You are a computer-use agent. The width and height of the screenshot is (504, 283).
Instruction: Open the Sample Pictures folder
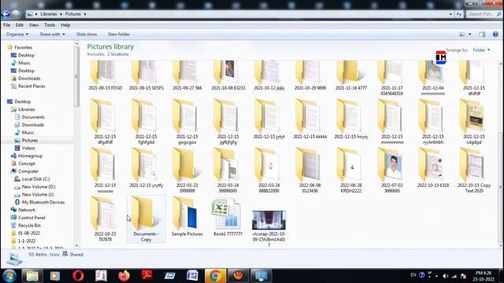click(x=187, y=217)
